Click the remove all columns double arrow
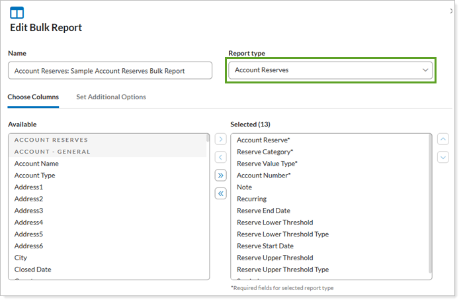 coord(221,193)
